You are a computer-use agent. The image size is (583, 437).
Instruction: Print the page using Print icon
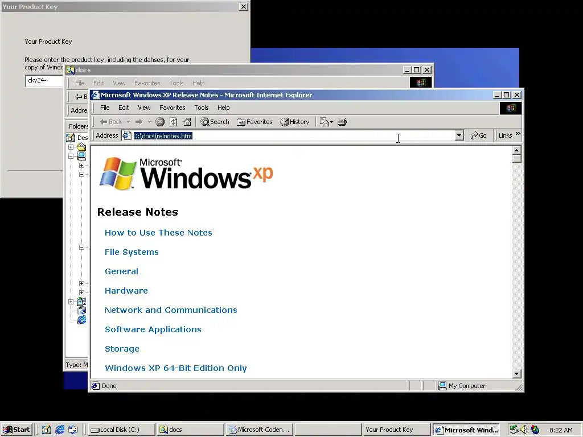pos(342,122)
